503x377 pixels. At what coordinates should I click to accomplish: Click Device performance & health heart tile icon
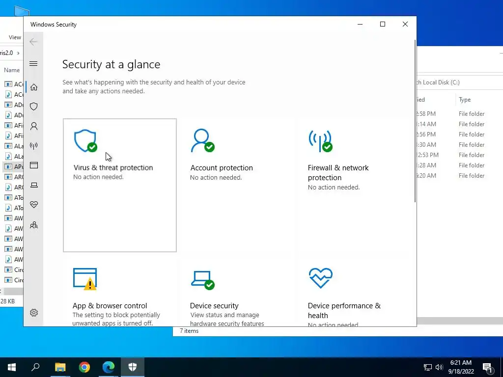tap(320, 278)
